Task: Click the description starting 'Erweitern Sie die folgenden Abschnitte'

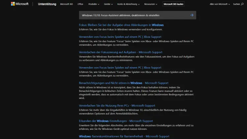Action: coord(136,127)
